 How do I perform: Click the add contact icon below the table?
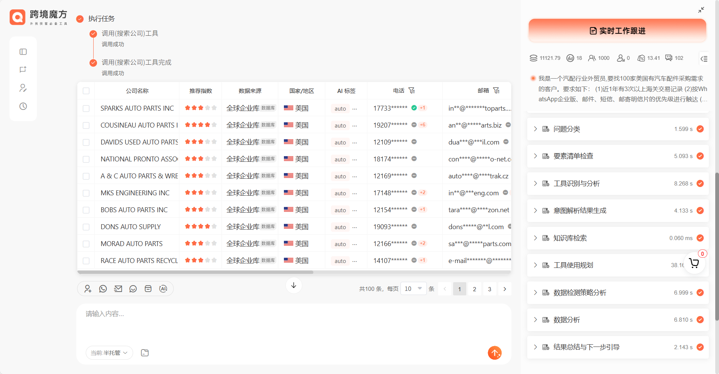(88, 289)
